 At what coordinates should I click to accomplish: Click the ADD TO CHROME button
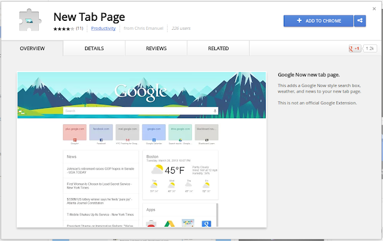point(318,21)
